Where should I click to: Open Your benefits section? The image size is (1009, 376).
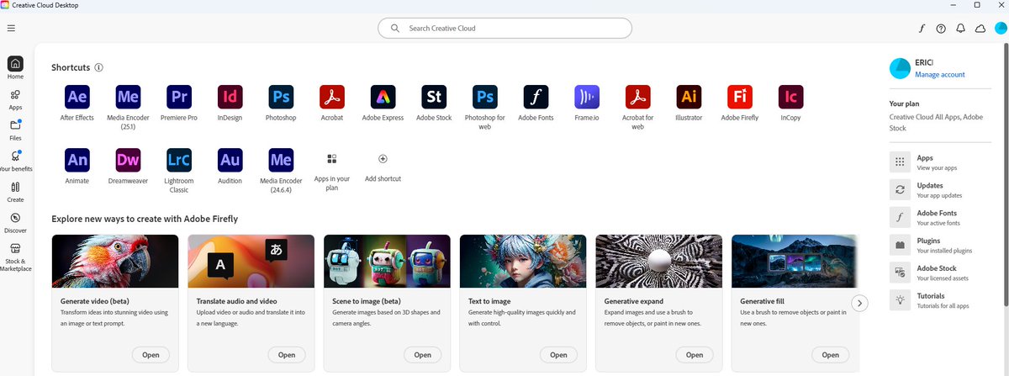(x=15, y=161)
